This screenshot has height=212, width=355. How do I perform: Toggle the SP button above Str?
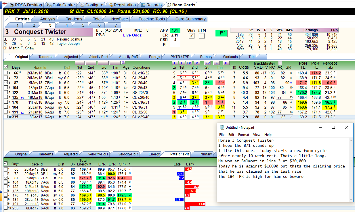click(x=207, y=63)
